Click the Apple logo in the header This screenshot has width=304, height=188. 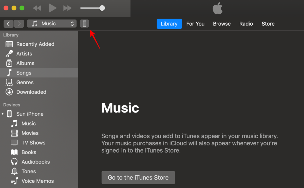click(217, 9)
